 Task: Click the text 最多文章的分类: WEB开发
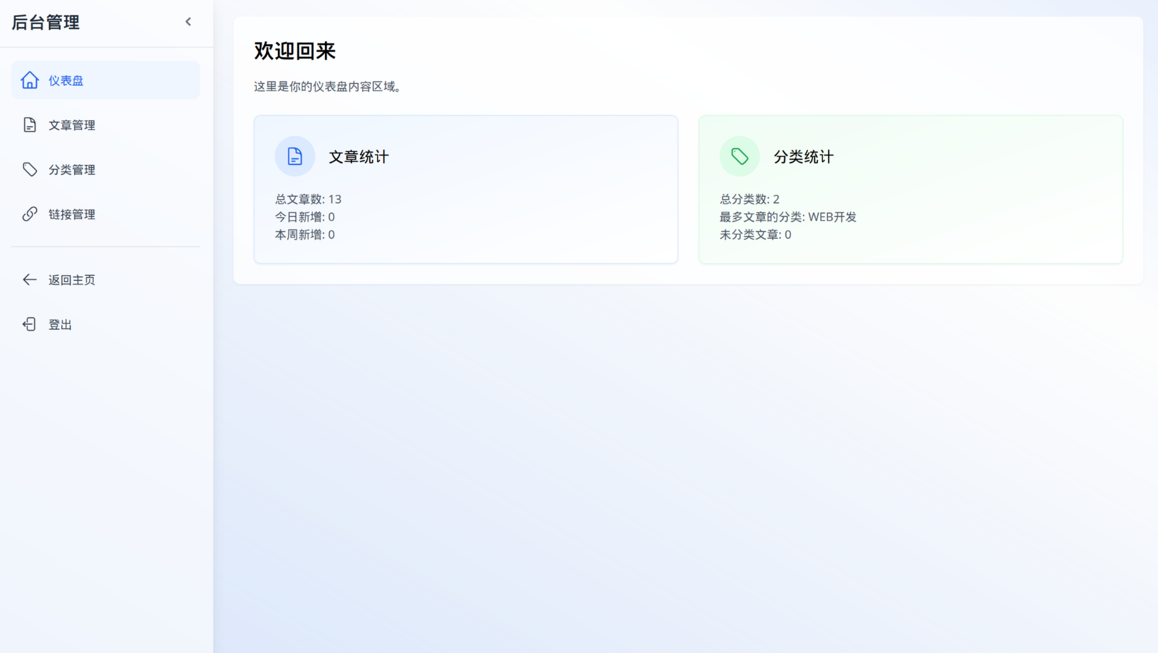tap(788, 217)
